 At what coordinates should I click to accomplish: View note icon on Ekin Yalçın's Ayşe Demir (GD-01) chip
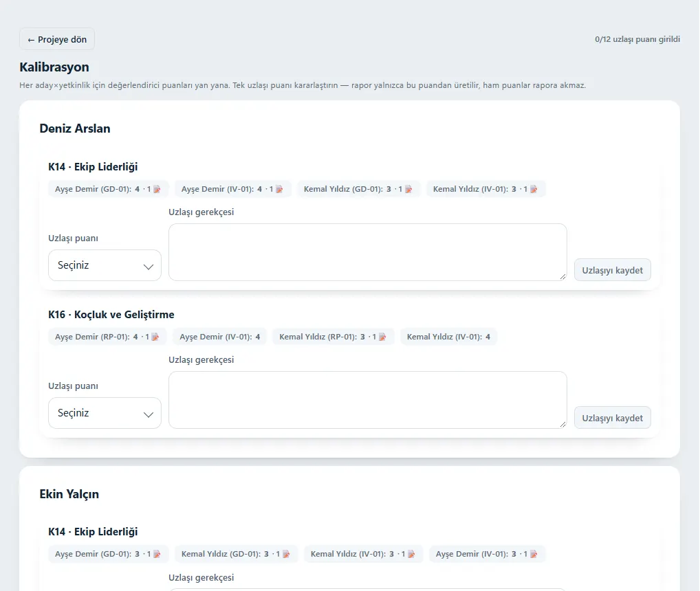(x=157, y=554)
